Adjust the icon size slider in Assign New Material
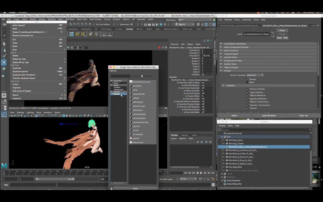Screen dimensions: 323x202 coord(142,76)
